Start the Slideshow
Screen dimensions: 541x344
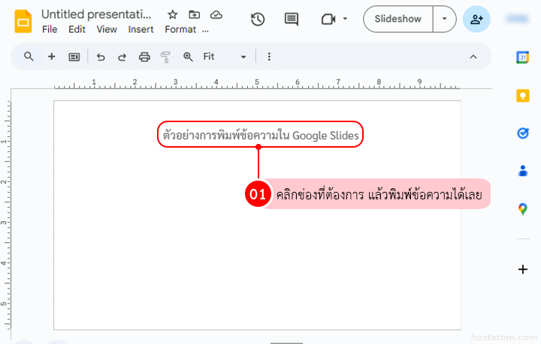[397, 19]
